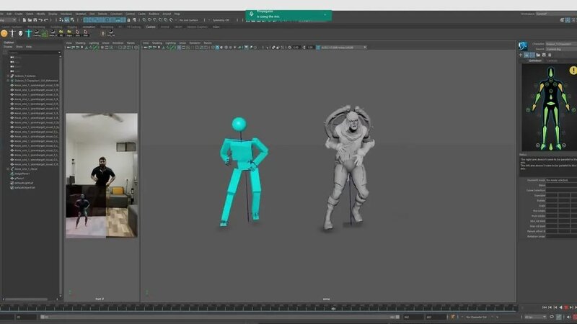
Task: Switch to the HumanIK Controls tab
Action: [552, 60]
